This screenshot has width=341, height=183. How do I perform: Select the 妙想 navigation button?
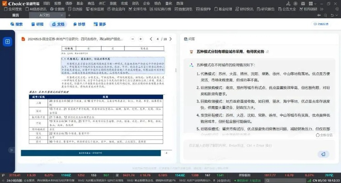point(79,24)
